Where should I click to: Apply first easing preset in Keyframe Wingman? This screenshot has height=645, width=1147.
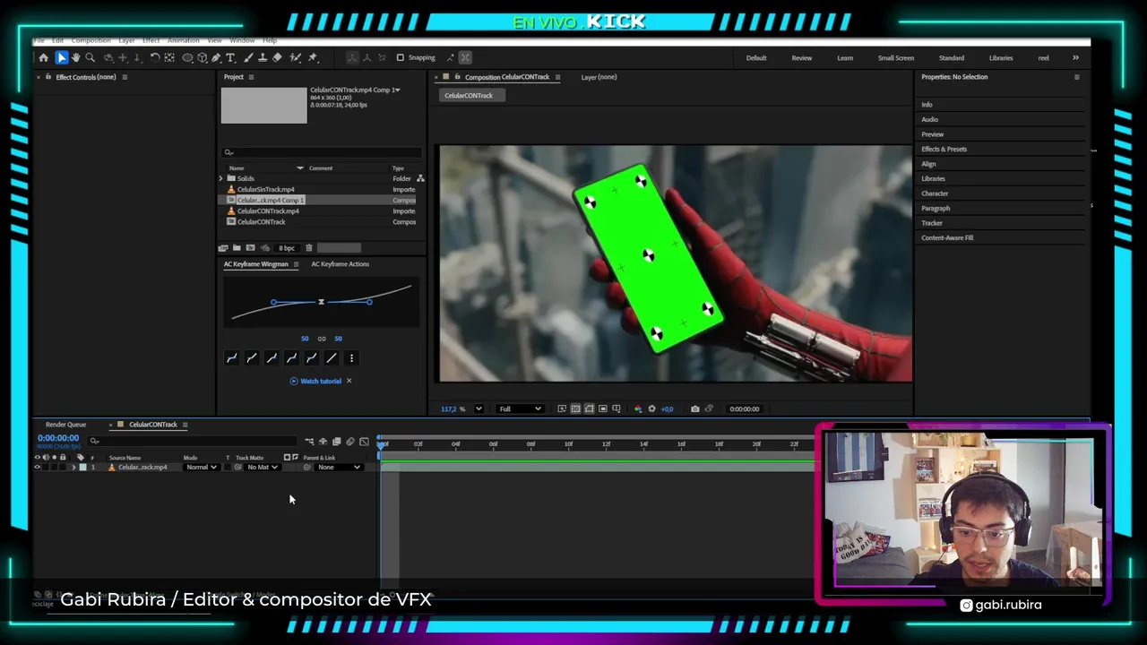pyautogui.click(x=232, y=358)
